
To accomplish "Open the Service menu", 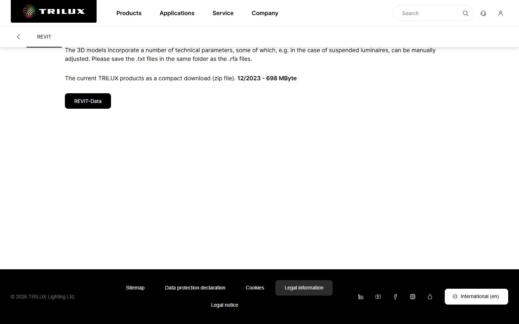I will coord(223,13).
